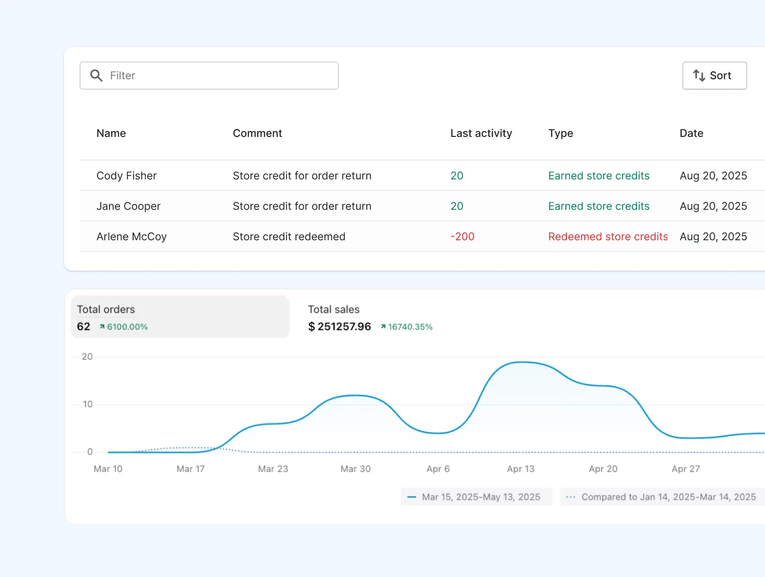Toggle the Mar 15, 2025-May 13, 2025 legend
This screenshot has height=577, width=765.
pos(477,497)
